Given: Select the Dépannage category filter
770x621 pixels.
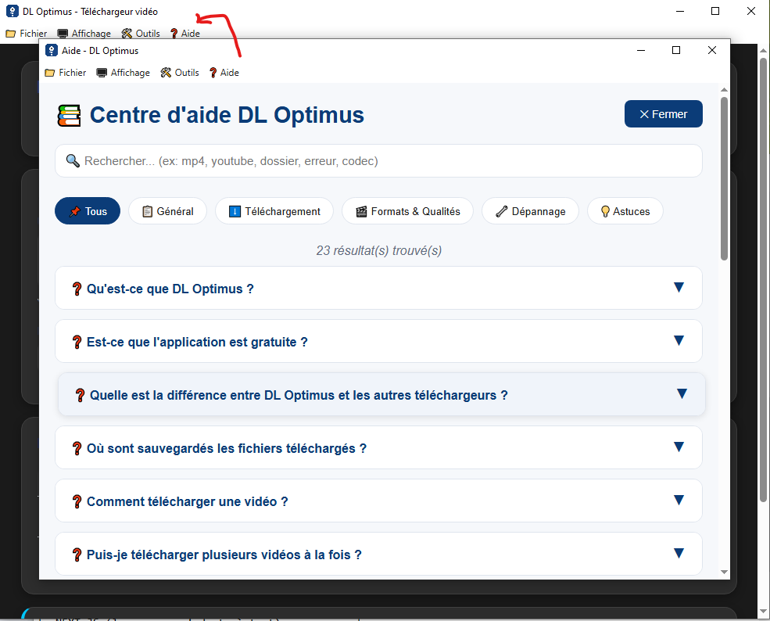Looking at the screenshot, I should (x=530, y=210).
